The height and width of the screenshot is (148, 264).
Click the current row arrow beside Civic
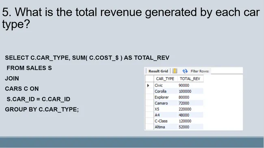point(148,86)
